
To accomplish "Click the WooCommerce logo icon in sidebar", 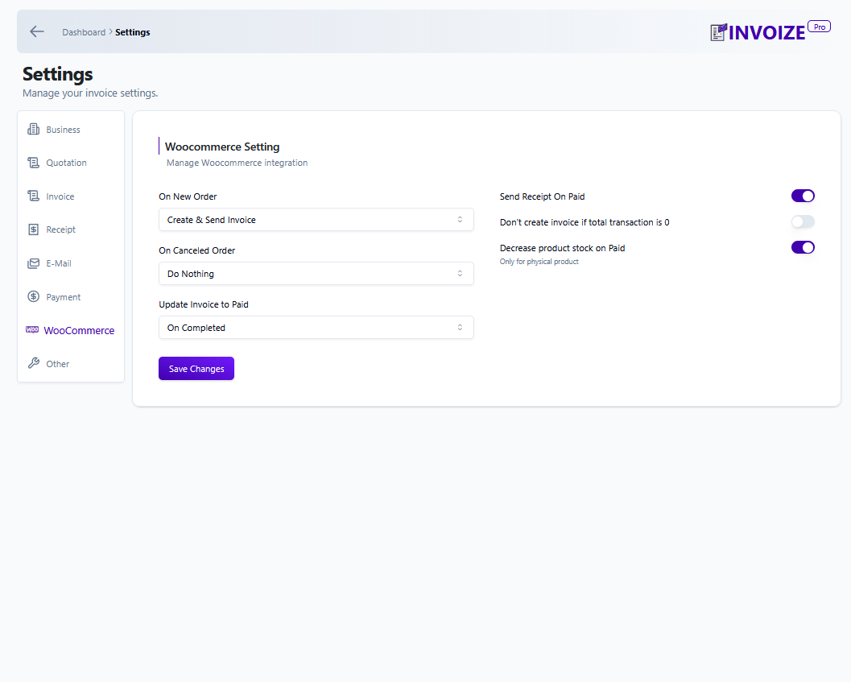I will tap(31, 330).
